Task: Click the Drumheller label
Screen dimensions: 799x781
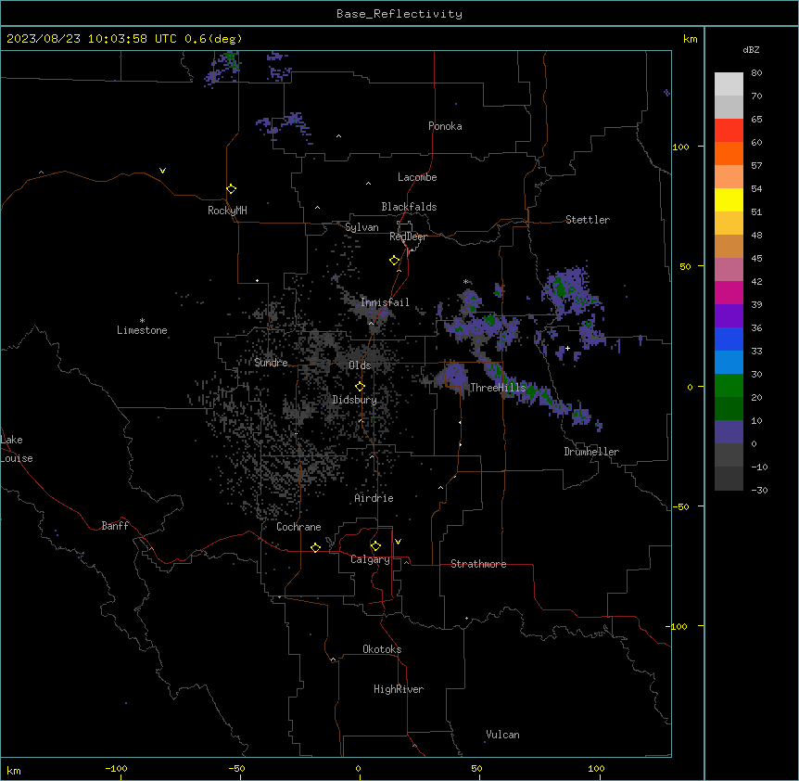Action: click(x=591, y=452)
